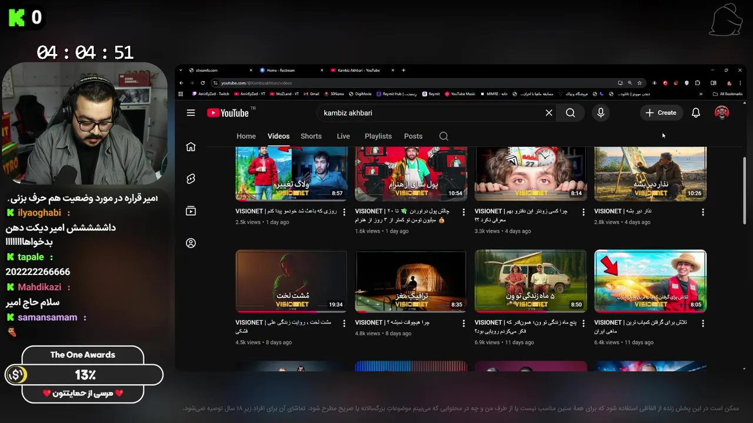Open options menu for the 6.4k views video

point(702,324)
